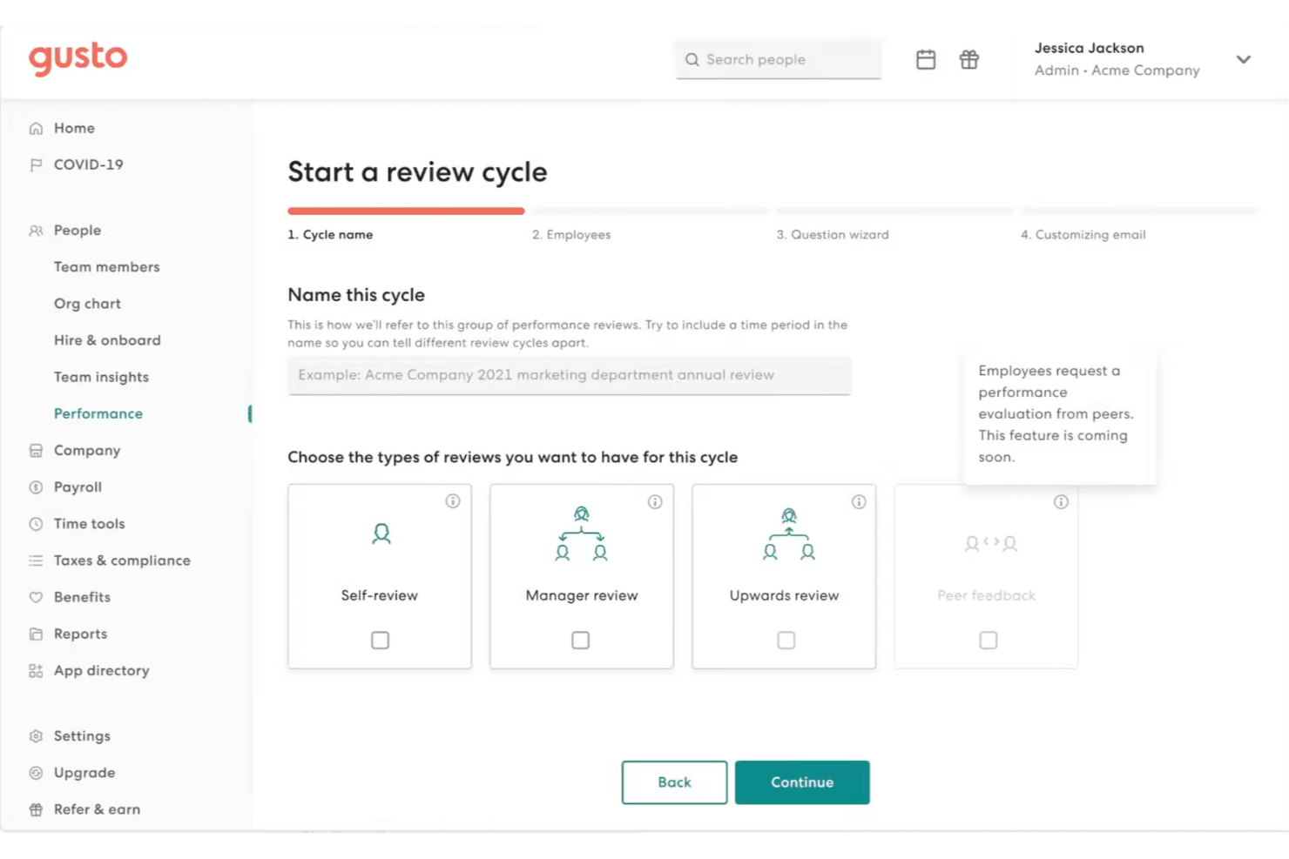Click the Time tools clock icon

[x=35, y=523]
